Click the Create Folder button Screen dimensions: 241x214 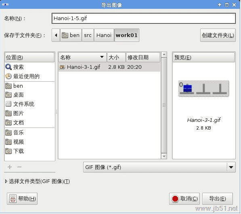(x=218, y=35)
